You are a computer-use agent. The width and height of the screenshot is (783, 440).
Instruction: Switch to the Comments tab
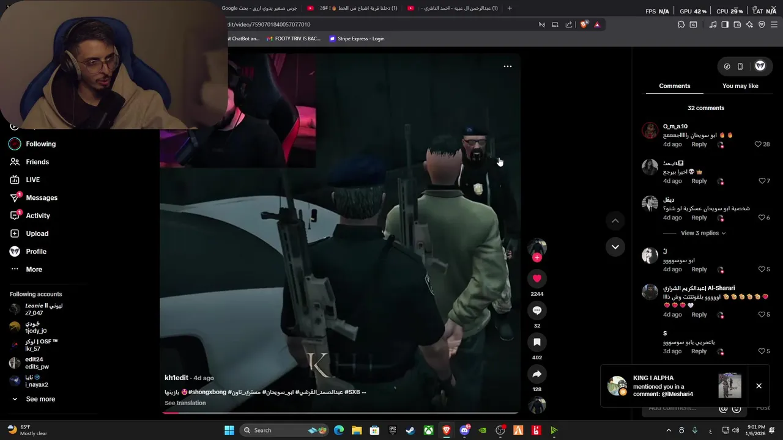(x=675, y=86)
